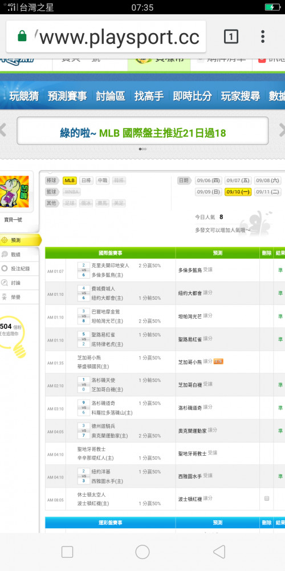Select the 預測 sidebar tab

(19, 240)
